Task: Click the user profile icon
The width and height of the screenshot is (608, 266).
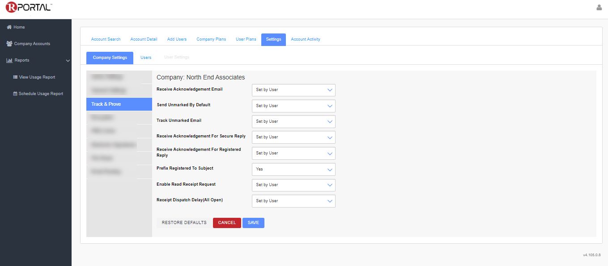Action: click(599, 8)
